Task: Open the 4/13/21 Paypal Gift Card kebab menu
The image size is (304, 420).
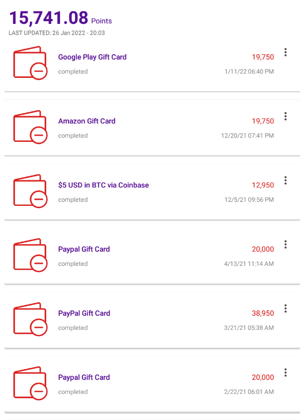Action: pos(286,244)
